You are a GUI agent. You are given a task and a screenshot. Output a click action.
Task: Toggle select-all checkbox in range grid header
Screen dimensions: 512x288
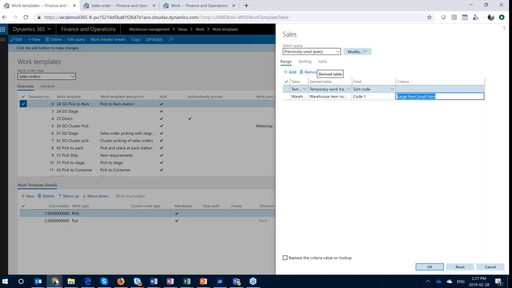[286, 82]
